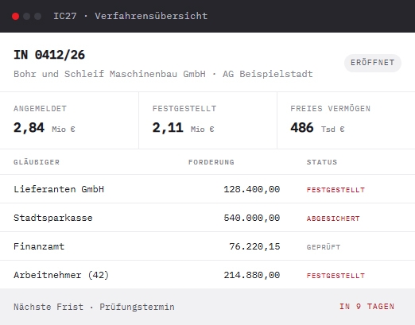Image resolution: width=415 pixels, height=325 pixels.
Task: Click the GEPRÜFT status of Finanzamt
Action: pyautogui.click(x=324, y=247)
